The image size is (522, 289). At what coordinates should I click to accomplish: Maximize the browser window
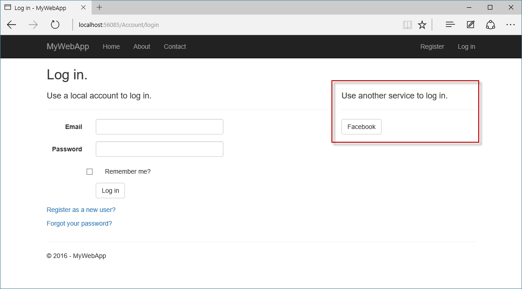[x=490, y=7]
